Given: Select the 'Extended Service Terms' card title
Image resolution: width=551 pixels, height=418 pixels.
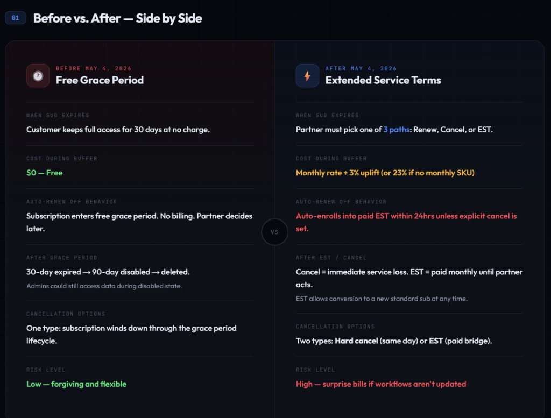Looking at the screenshot, I should (383, 80).
